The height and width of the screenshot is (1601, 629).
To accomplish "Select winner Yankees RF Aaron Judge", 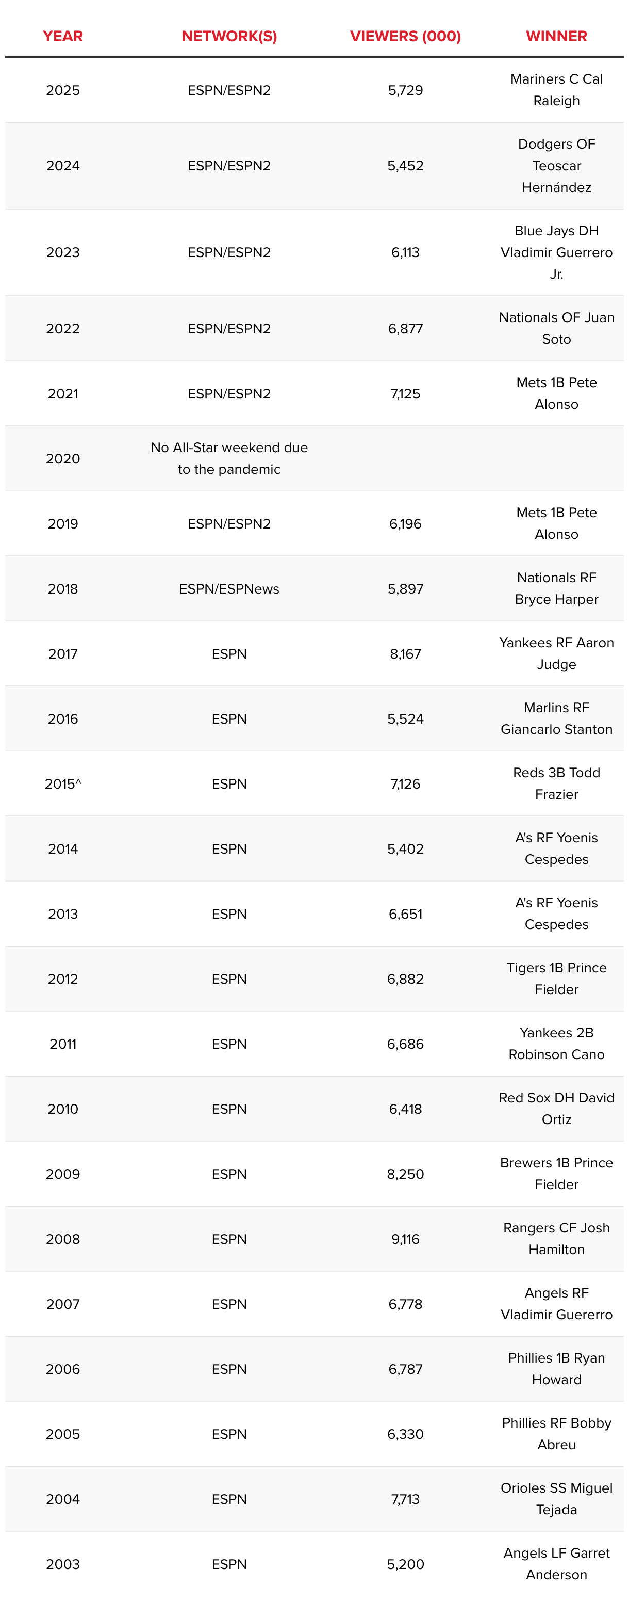I will pyautogui.click(x=556, y=654).
